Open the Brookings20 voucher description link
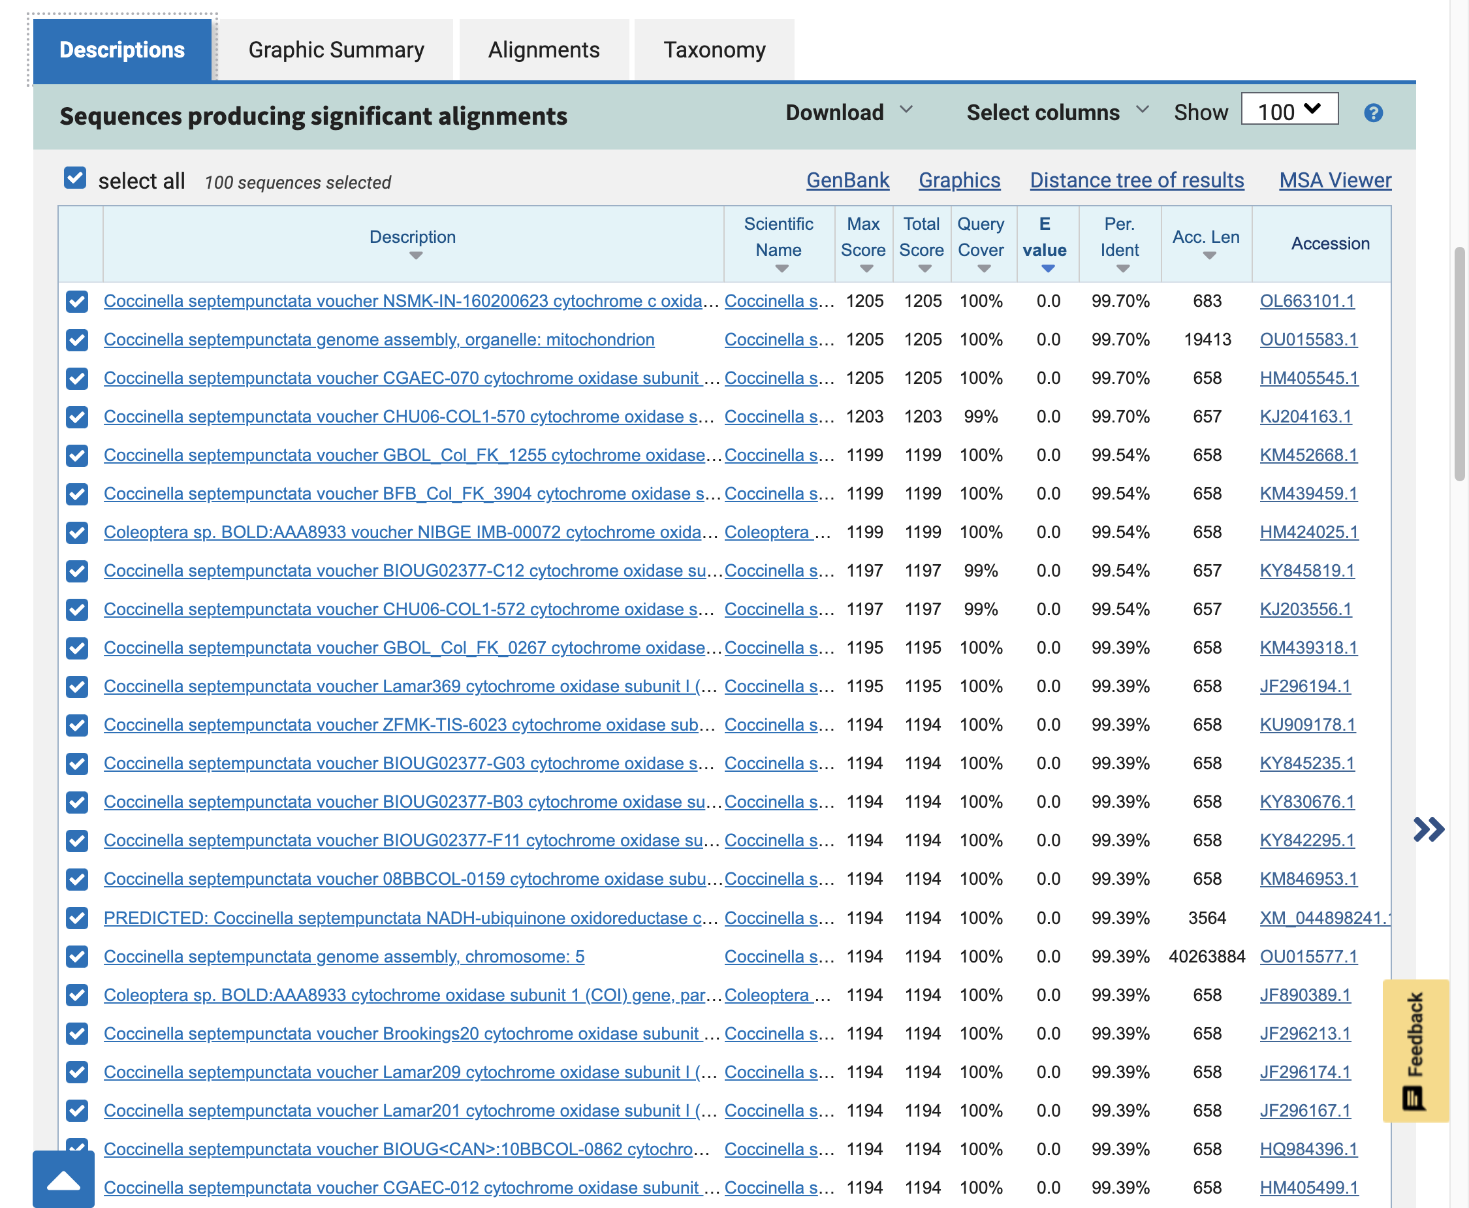This screenshot has width=1469, height=1208. click(411, 1034)
